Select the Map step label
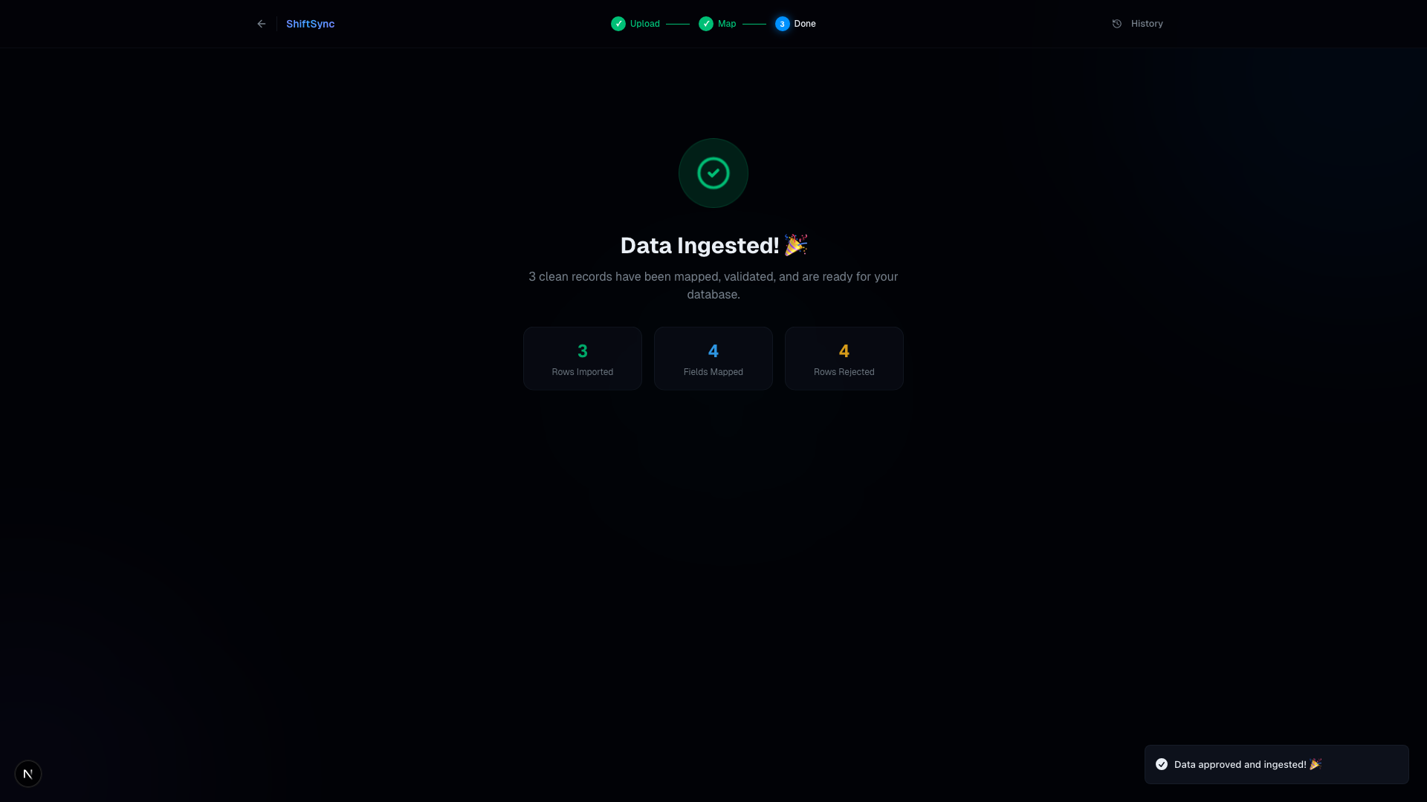This screenshot has height=802, width=1427. coord(727,24)
